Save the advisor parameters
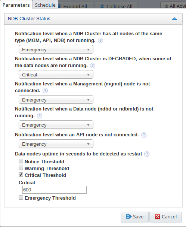Screen dimensions: 186x227 (134, 217)
